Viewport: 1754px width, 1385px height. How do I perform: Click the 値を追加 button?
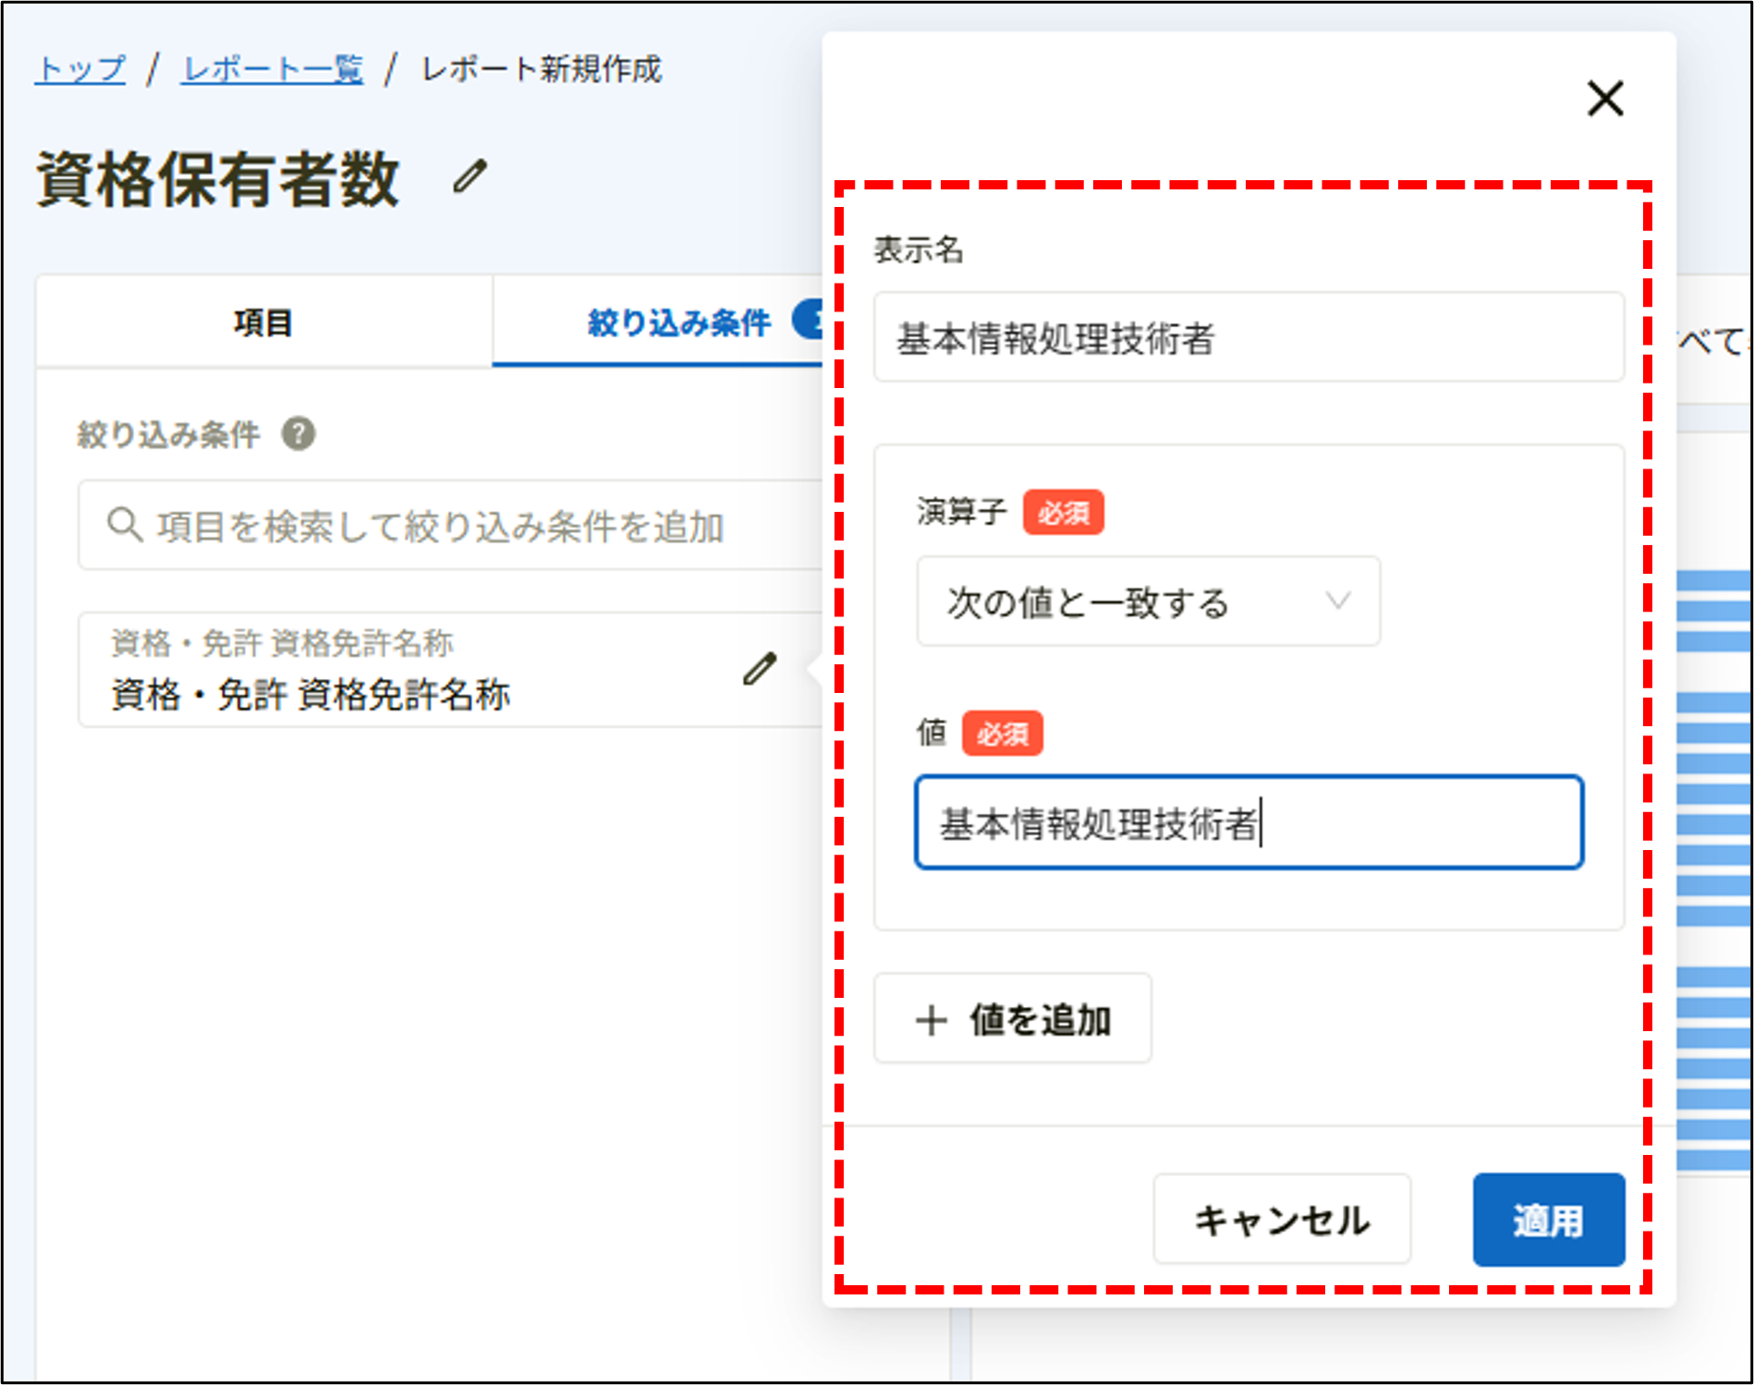pos(1012,1019)
